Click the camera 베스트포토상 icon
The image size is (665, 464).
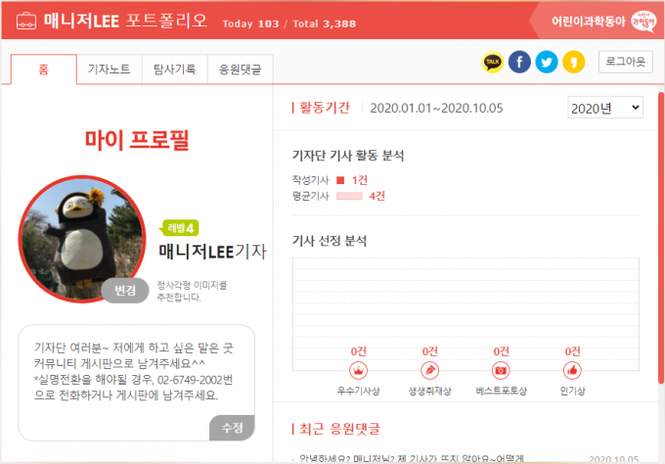(501, 371)
